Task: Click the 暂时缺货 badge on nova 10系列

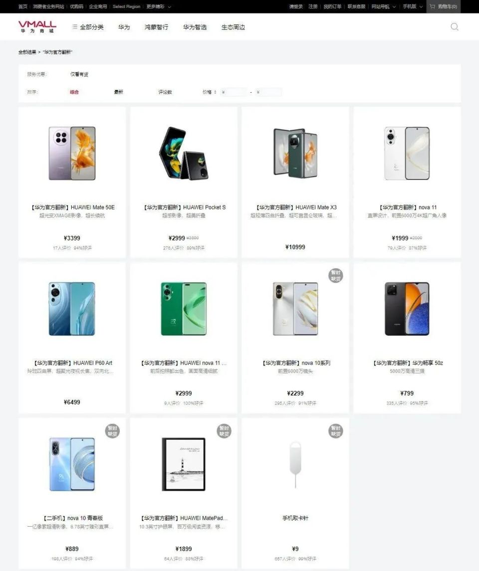Action: (x=335, y=276)
